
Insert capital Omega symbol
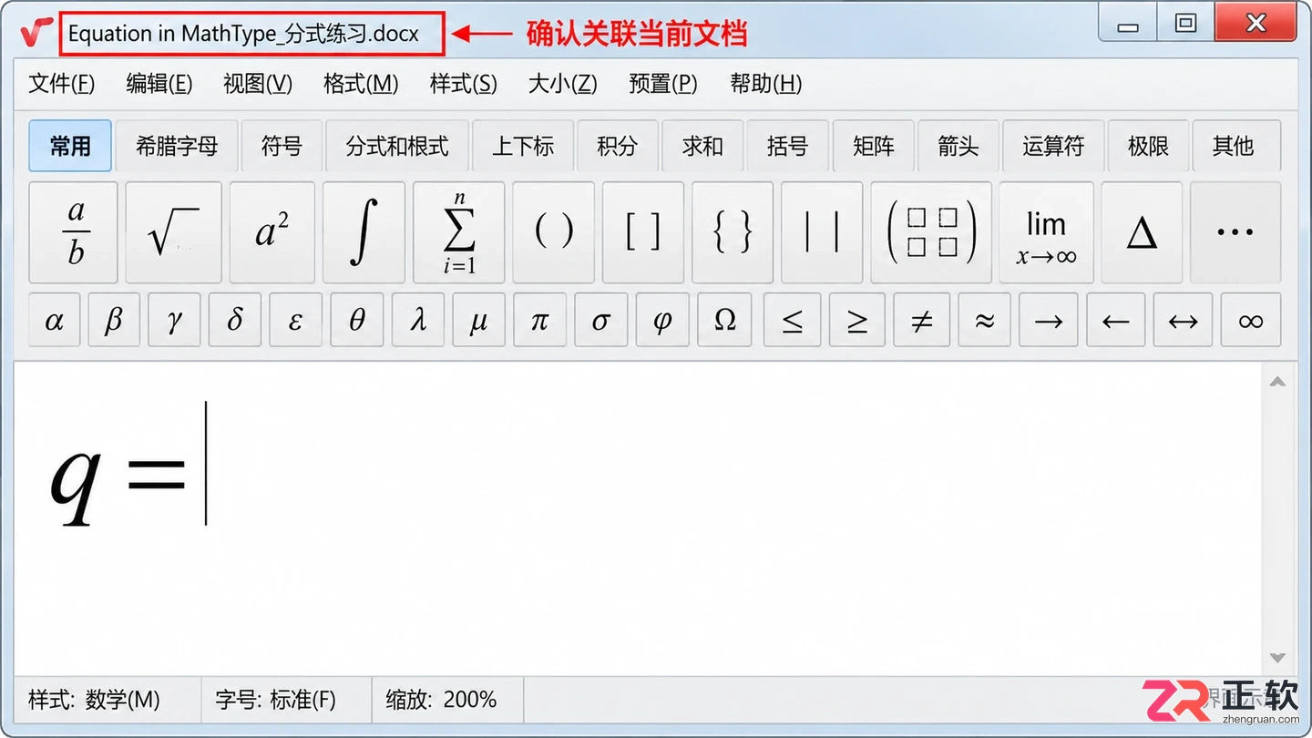(725, 320)
